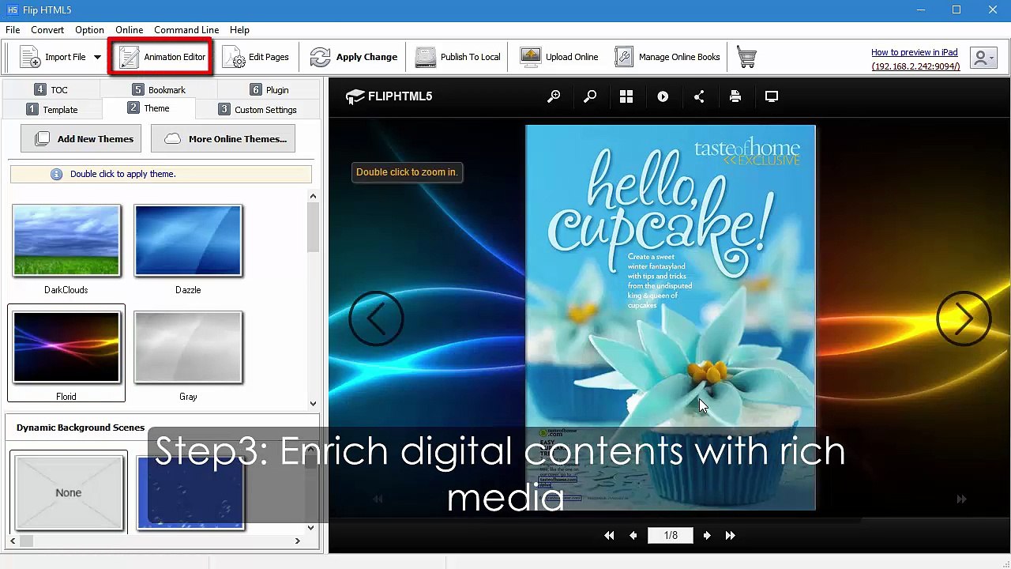Open Manage Online Books
This screenshot has height=569, width=1011.
[667, 57]
